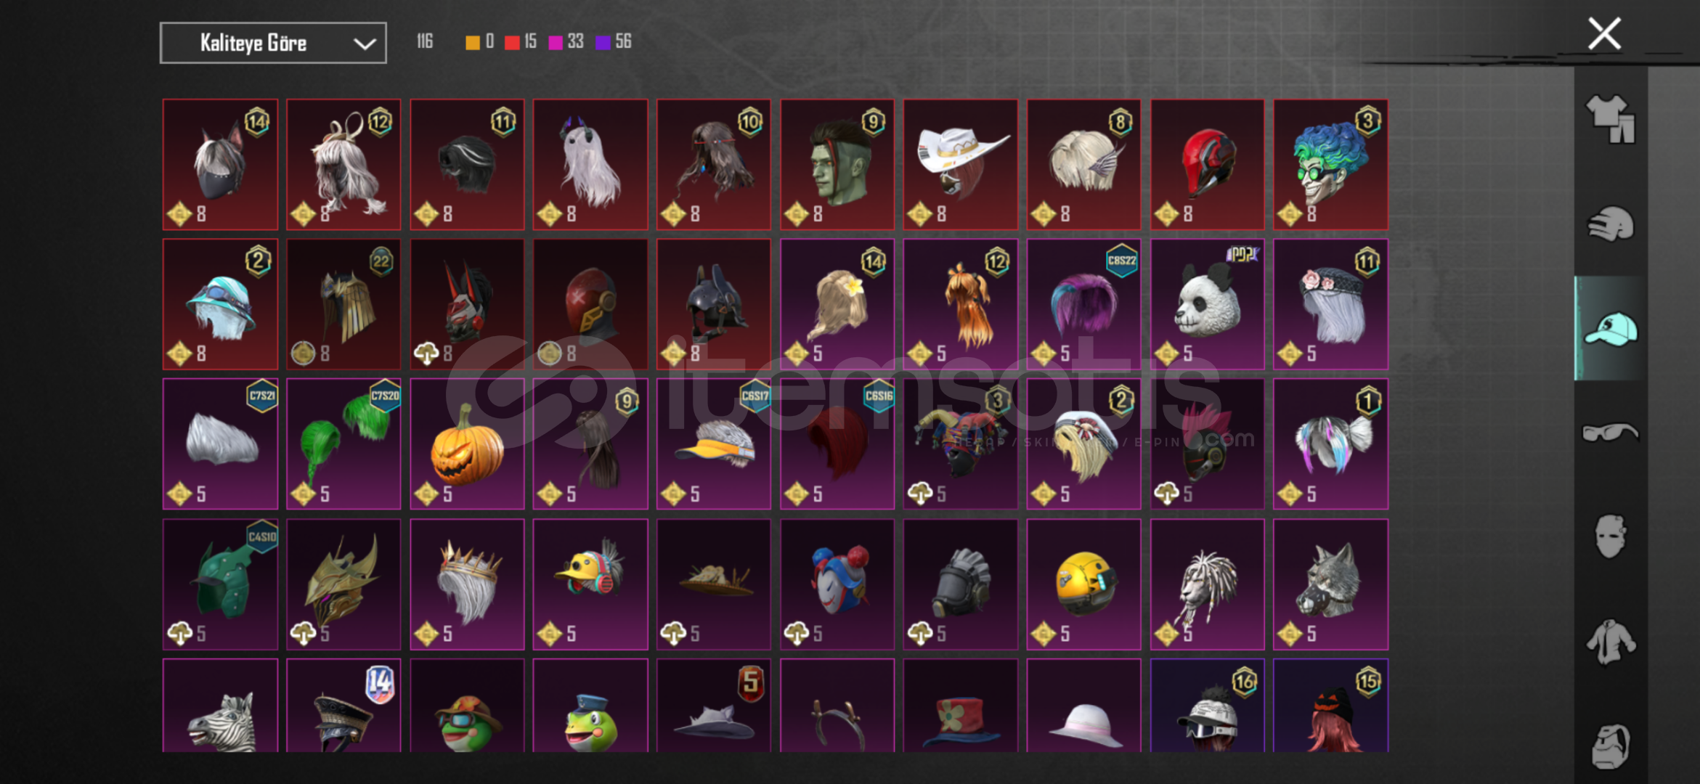Pick the zebra head mask item

tap(220, 706)
